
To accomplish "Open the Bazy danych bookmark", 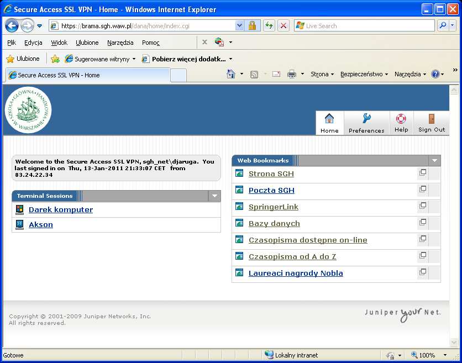I will pos(274,224).
